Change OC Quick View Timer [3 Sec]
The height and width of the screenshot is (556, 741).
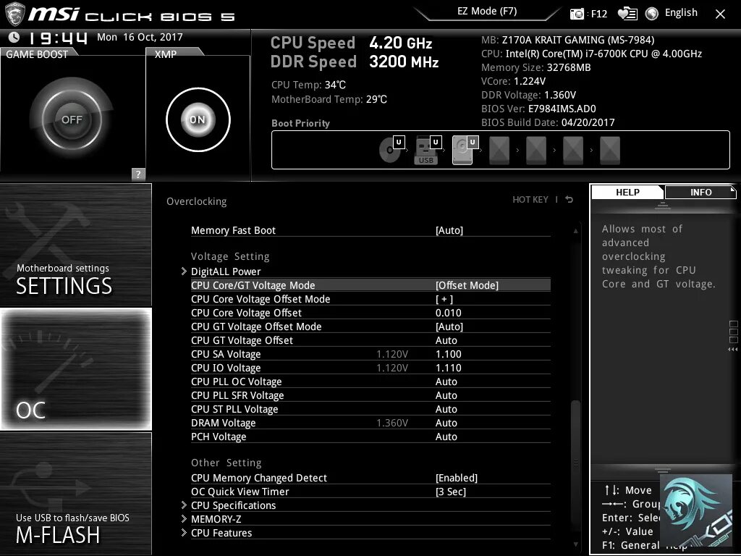(x=451, y=492)
